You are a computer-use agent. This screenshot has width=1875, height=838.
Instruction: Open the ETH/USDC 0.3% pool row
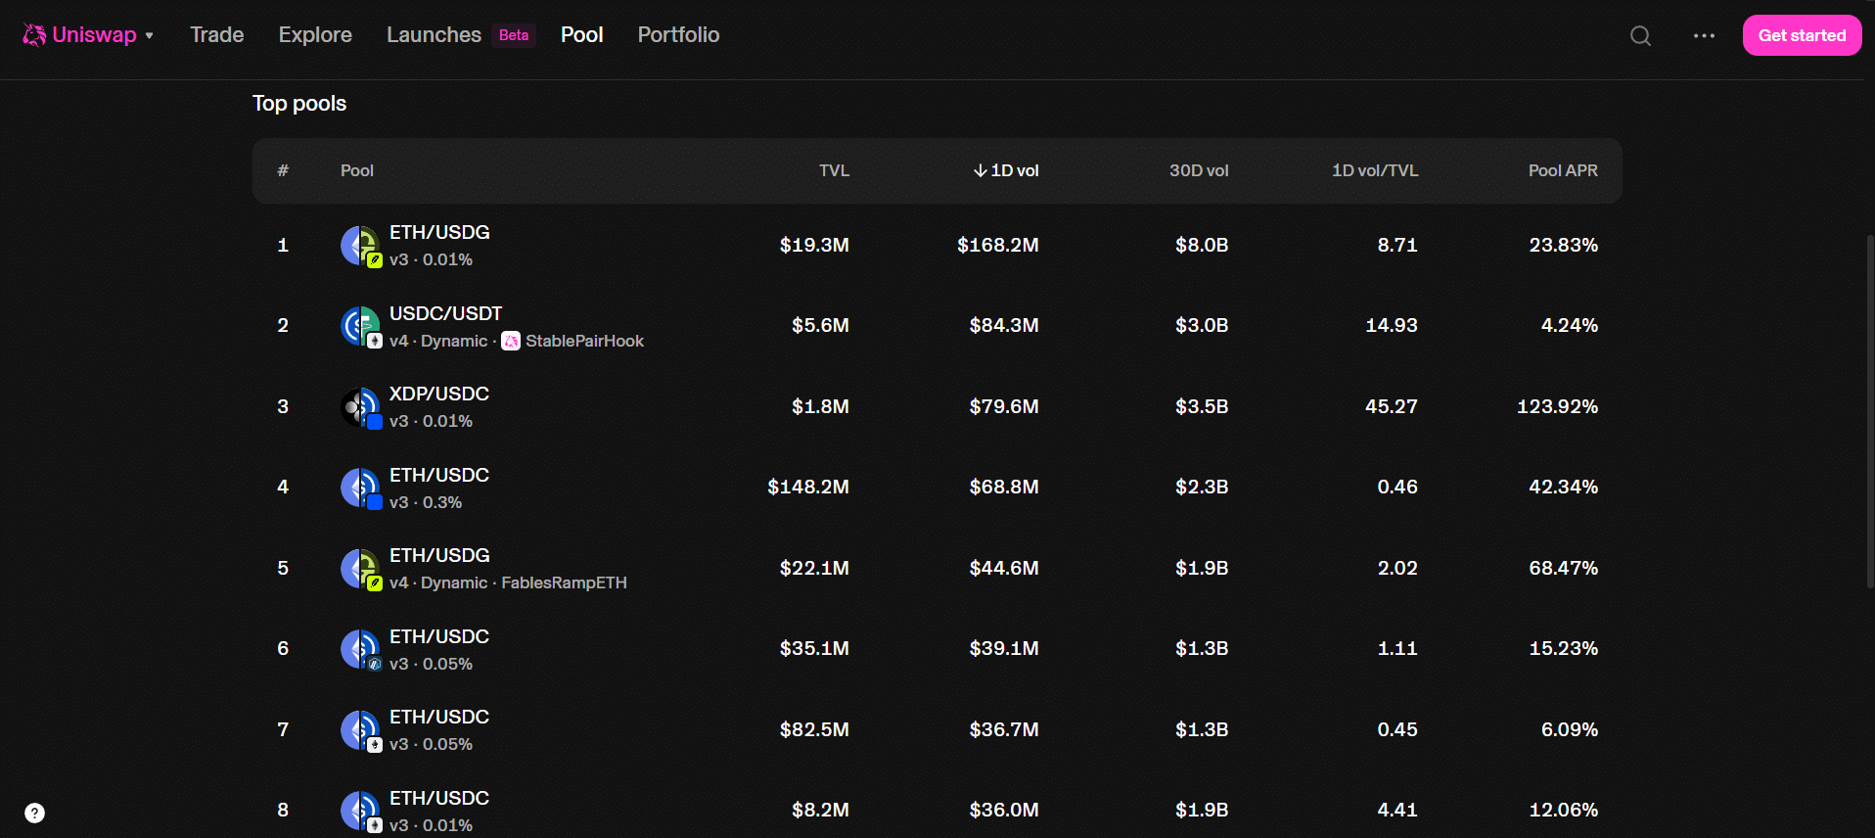click(x=937, y=488)
